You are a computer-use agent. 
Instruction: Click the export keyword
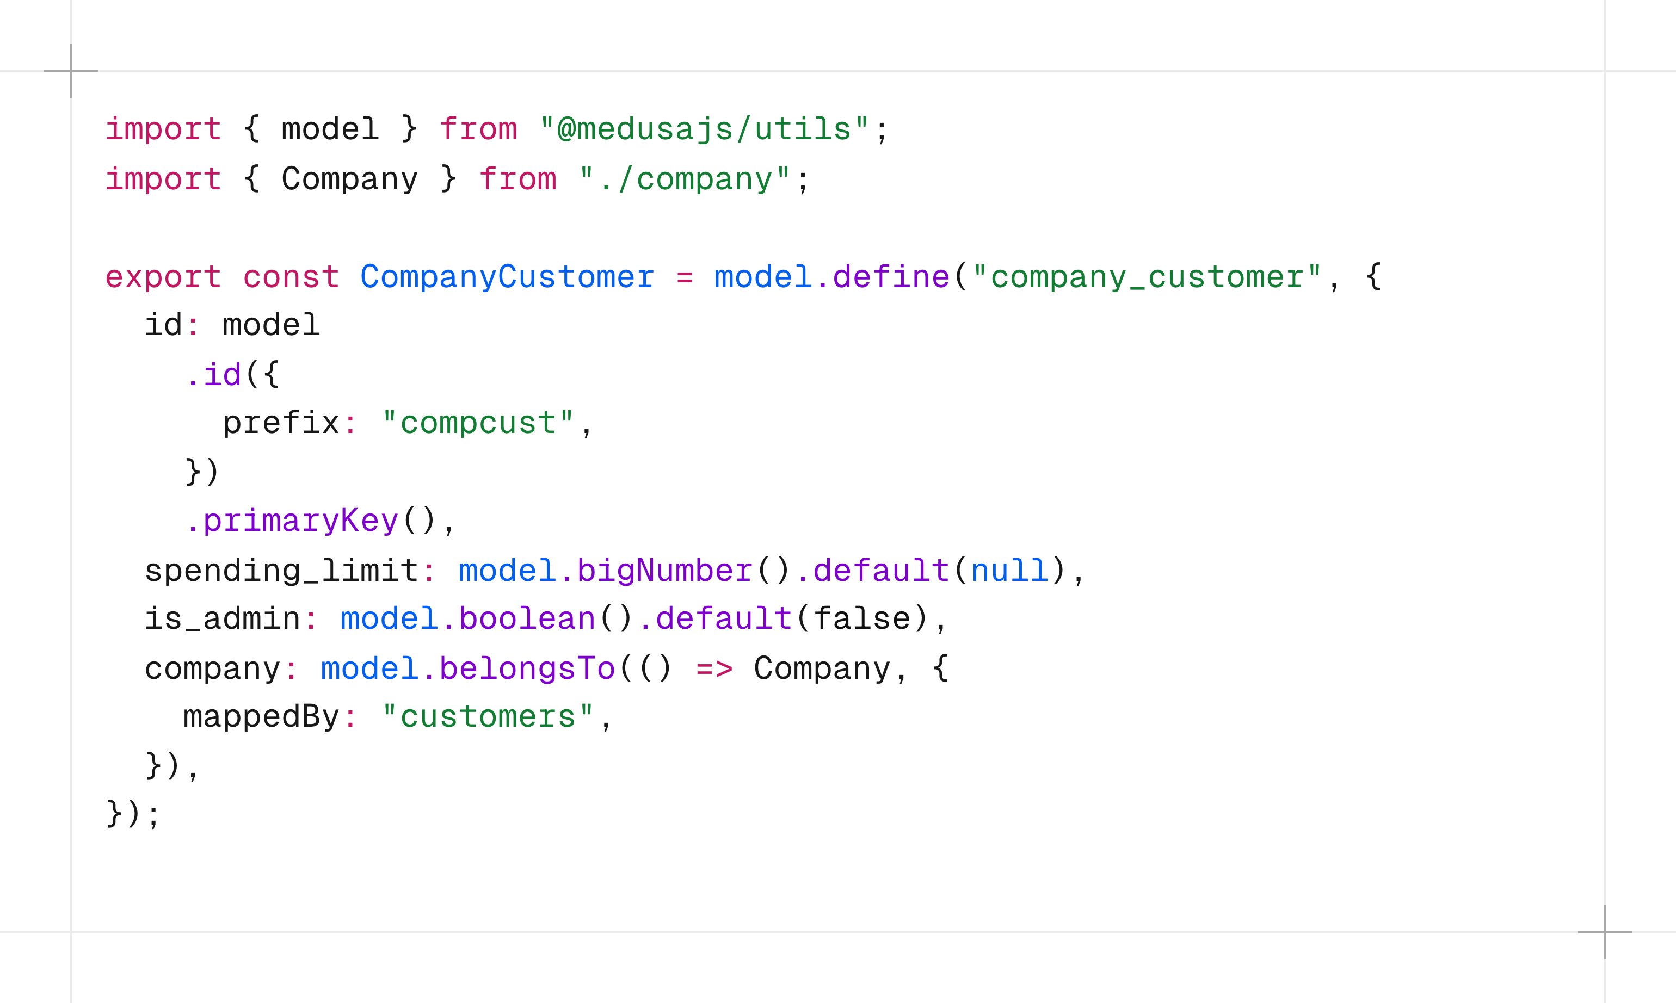point(163,277)
